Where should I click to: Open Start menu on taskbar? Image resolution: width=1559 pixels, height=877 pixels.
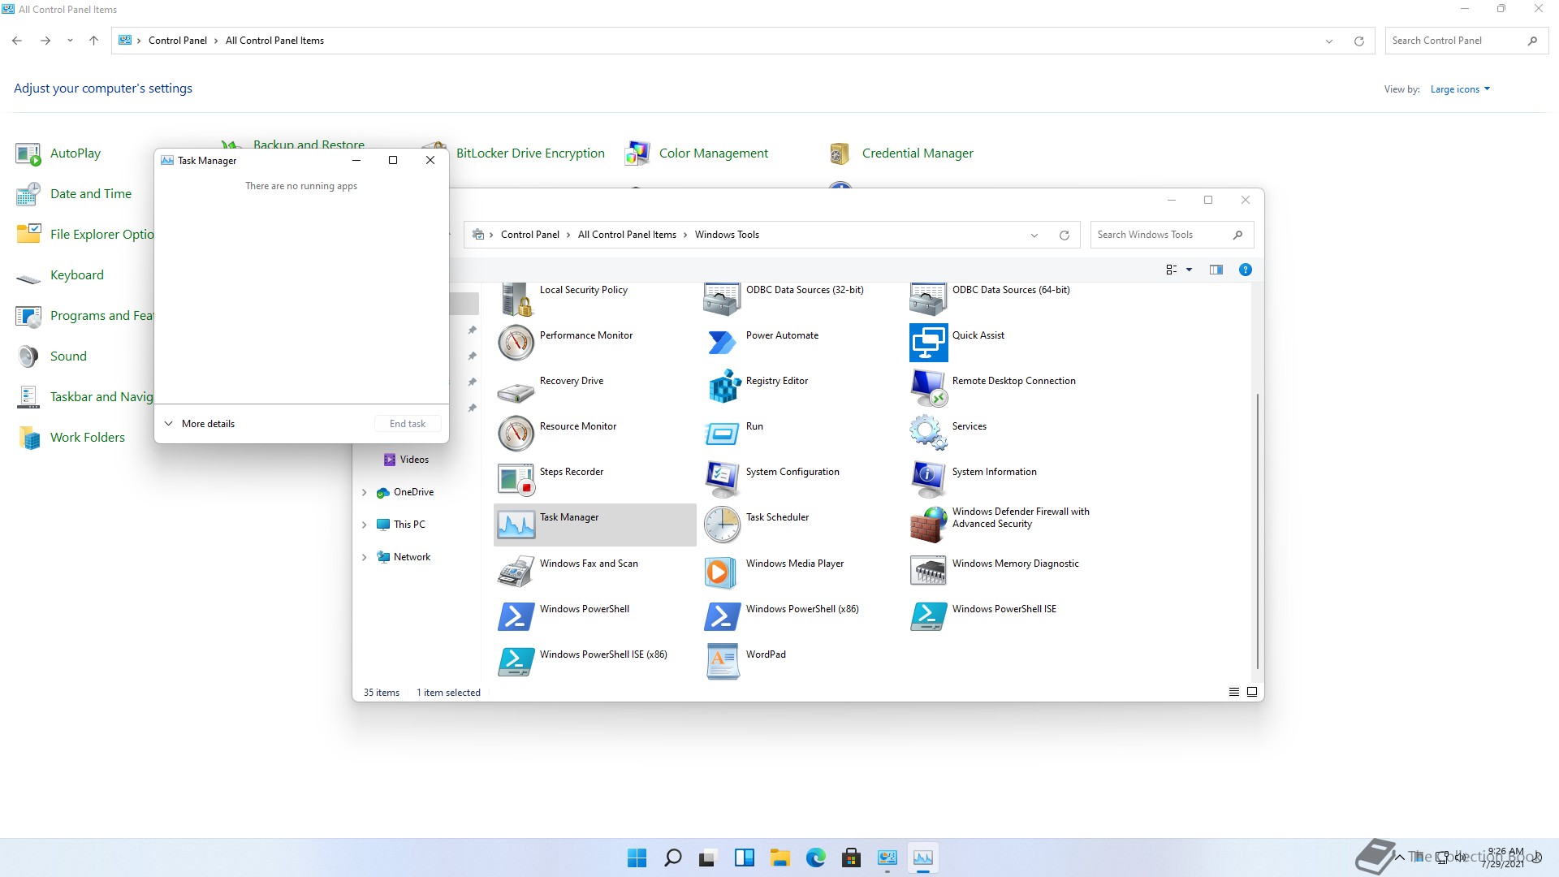[x=637, y=858]
